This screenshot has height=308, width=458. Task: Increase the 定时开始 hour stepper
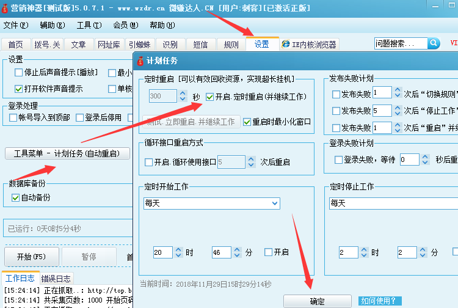click(178, 249)
